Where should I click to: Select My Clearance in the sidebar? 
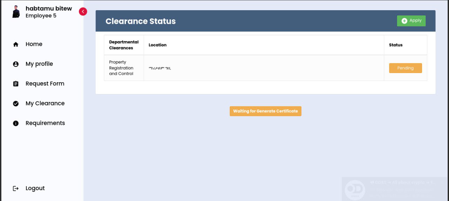pos(45,103)
